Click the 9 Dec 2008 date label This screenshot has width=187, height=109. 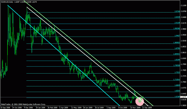pos(28,108)
